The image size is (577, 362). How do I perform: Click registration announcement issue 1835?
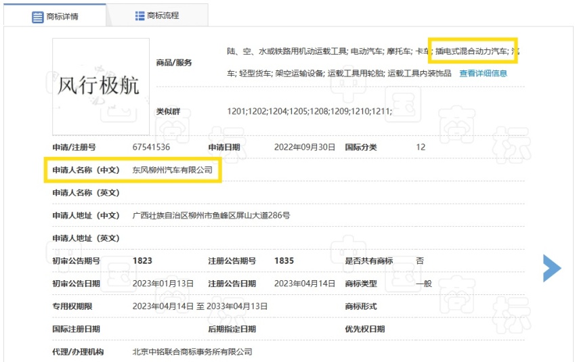(284, 261)
